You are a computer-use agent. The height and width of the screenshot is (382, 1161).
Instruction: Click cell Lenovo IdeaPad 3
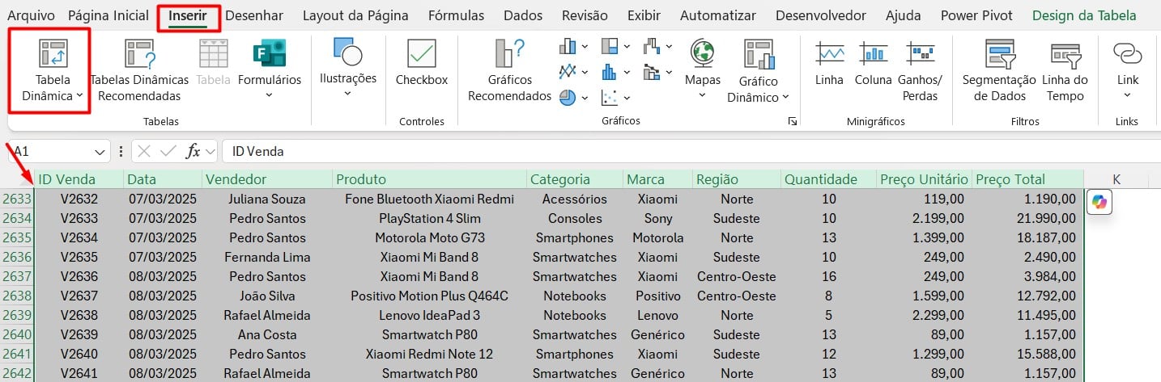pos(430,315)
